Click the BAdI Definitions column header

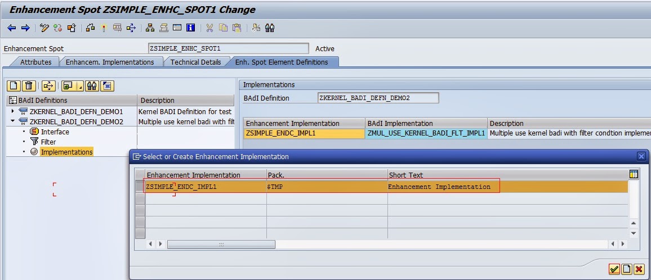72,101
